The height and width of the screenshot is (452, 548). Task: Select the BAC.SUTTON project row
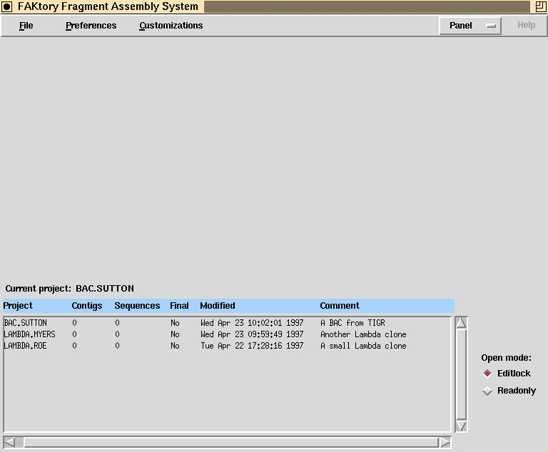click(26, 323)
